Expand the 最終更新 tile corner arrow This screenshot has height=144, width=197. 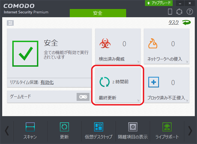click(138, 100)
